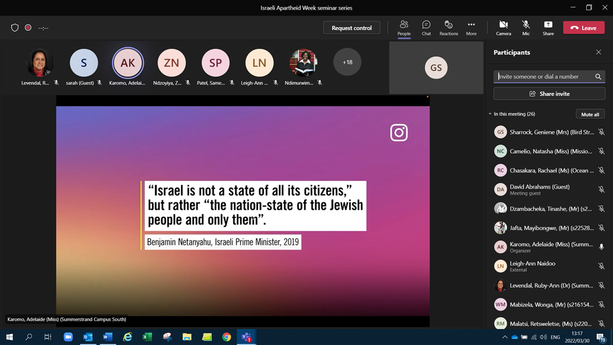613x345 pixels.
Task: Click the search magnifier in the invite box
Action: click(598, 77)
